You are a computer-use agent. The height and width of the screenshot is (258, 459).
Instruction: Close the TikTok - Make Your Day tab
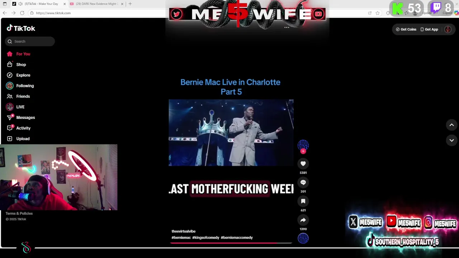coord(65,4)
